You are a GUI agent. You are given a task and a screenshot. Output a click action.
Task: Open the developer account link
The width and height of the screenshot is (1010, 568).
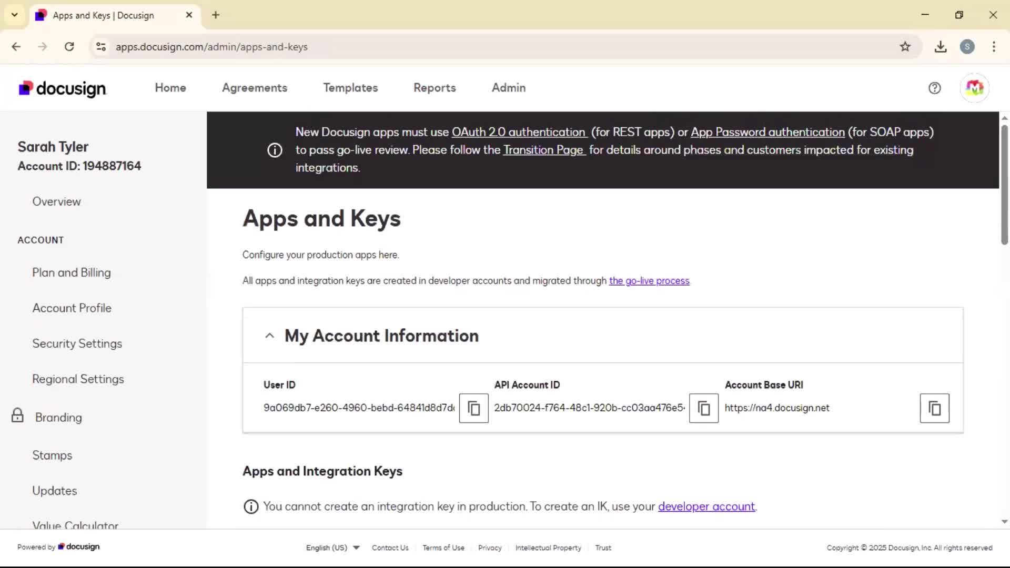pyautogui.click(x=706, y=506)
